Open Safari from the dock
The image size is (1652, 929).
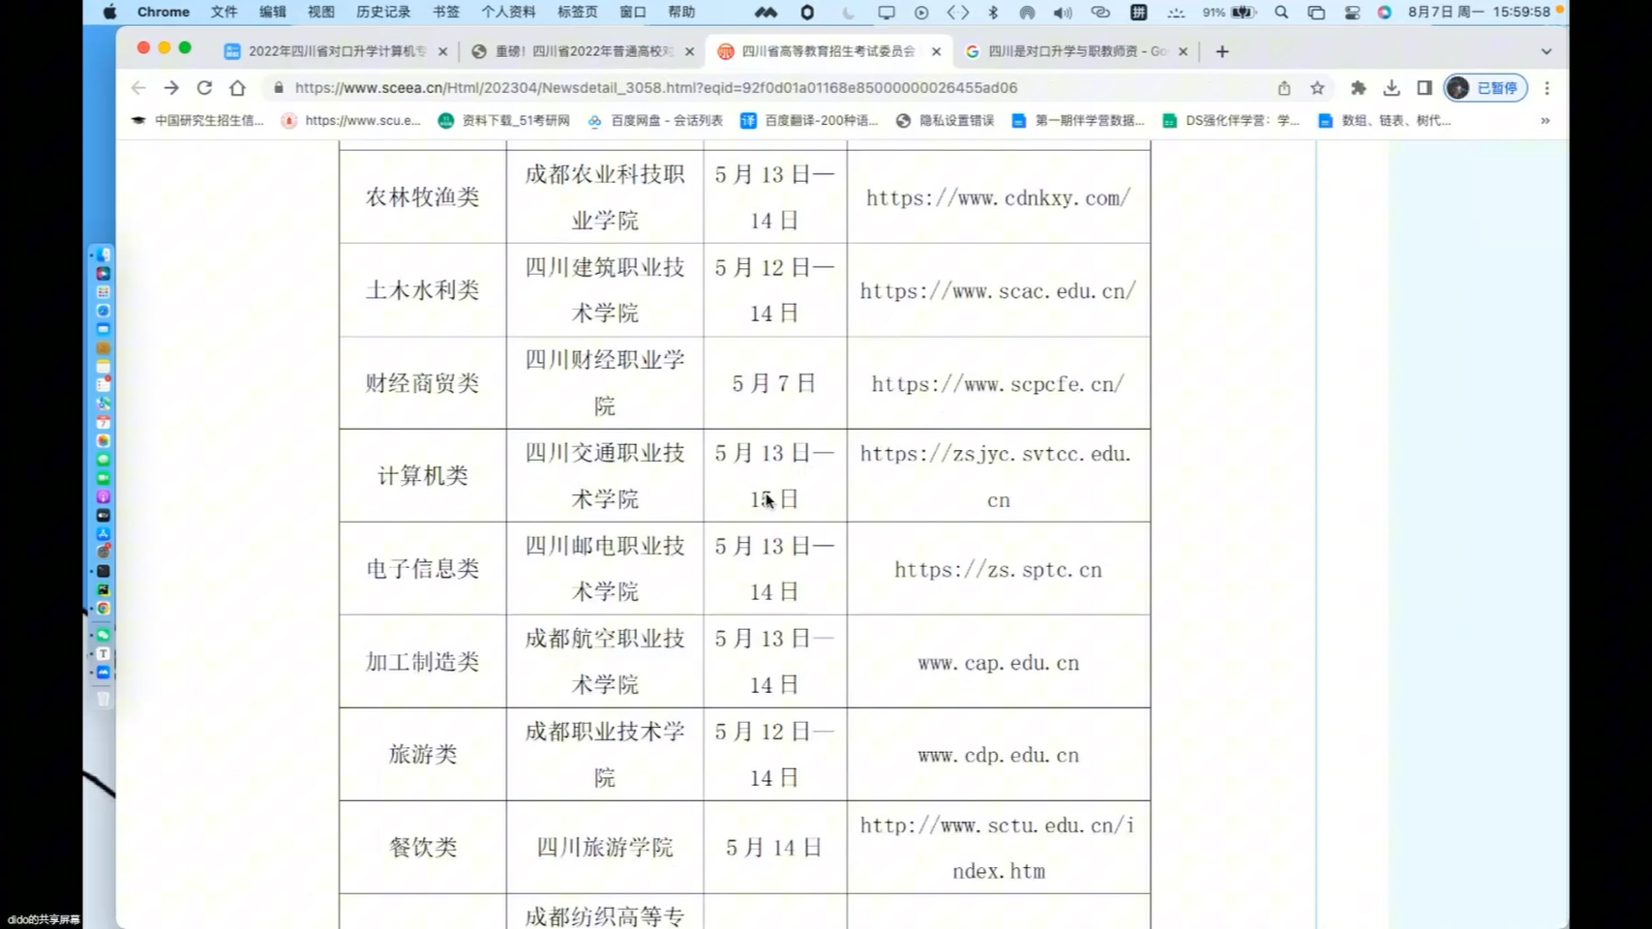[x=103, y=311]
